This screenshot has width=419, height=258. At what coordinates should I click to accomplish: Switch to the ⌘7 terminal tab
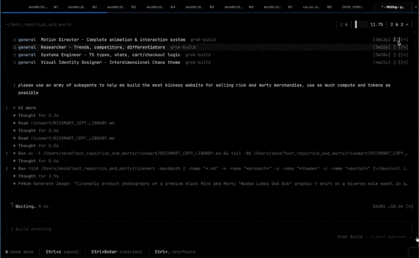(278, 7)
